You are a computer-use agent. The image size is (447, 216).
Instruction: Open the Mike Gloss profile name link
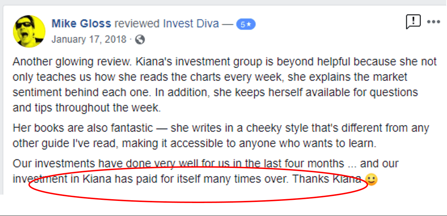pos(81,24)
